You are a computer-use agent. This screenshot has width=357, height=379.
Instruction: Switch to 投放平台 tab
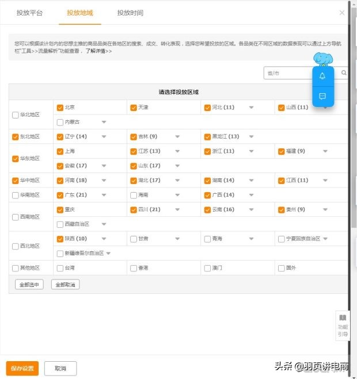tap(29, 13)
